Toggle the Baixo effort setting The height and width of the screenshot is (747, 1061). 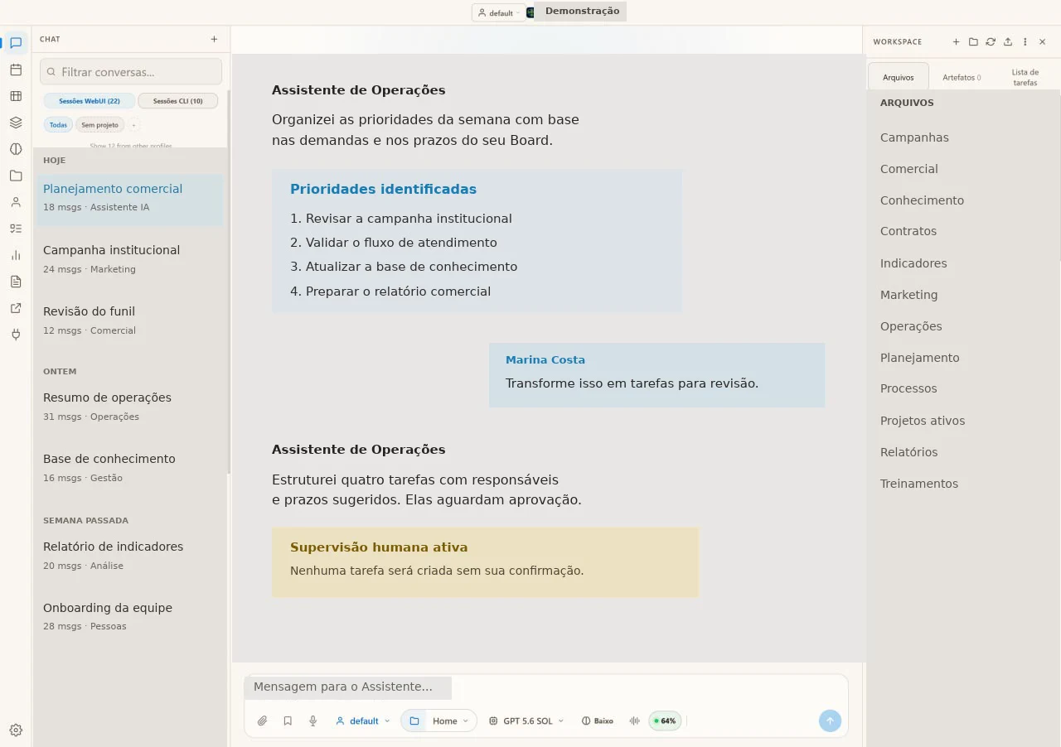(598, 720)
